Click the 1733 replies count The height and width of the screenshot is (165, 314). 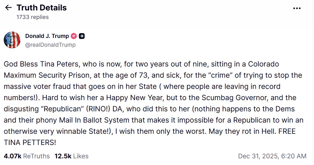(x=32, y=17)
